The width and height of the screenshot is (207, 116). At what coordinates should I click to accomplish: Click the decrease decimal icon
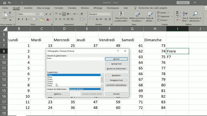[x=110, y=19]
